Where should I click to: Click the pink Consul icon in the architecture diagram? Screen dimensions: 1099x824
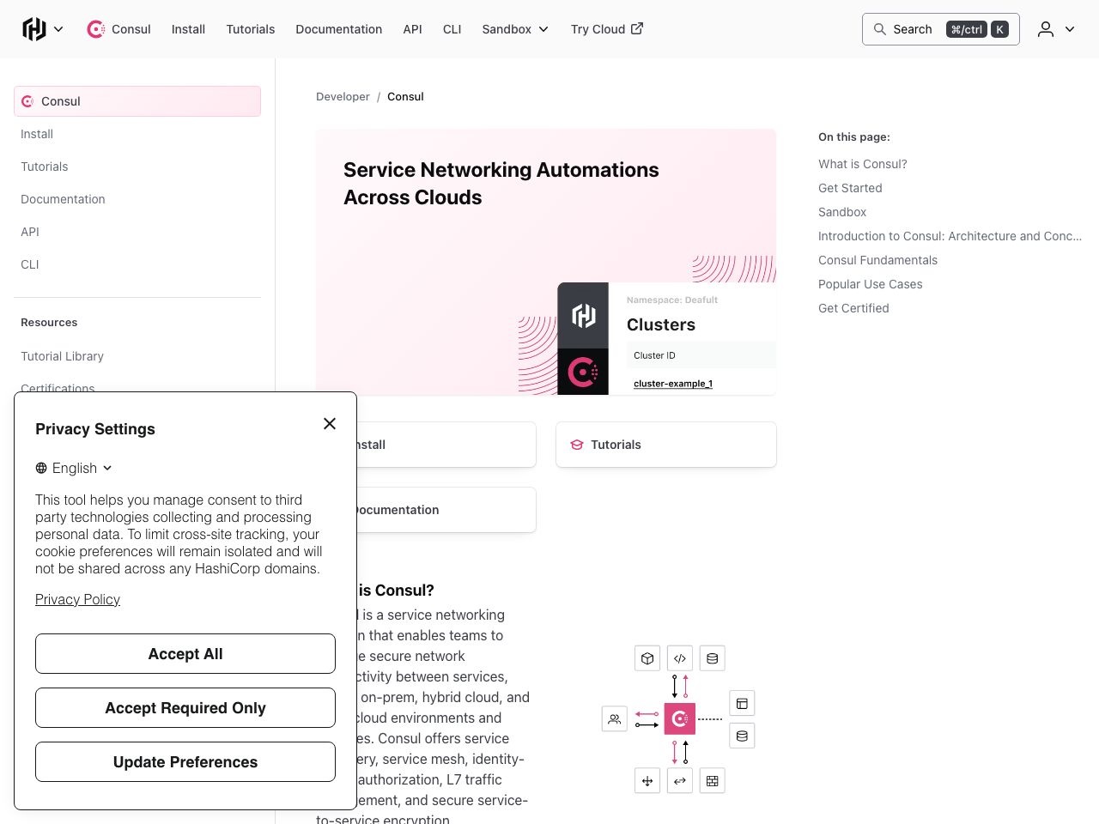click(x=679, y=718)
